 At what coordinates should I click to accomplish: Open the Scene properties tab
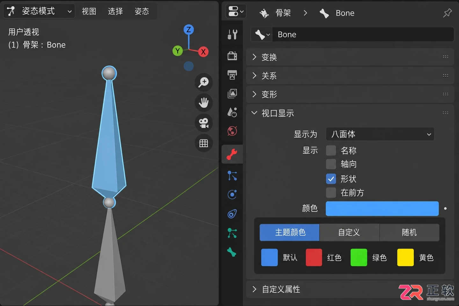coord(232,112)
